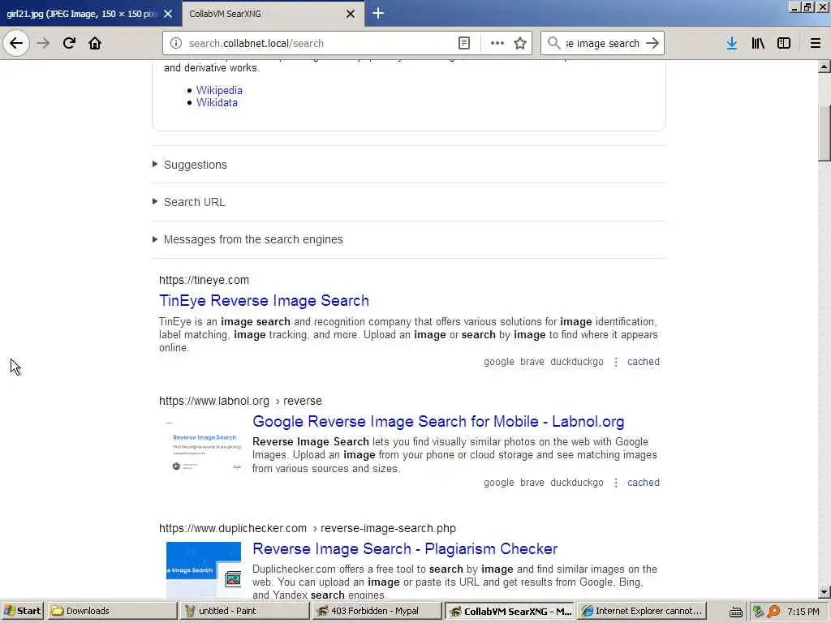The image size is (831, 623).
Task: Click the forward navigation arrow
Action: [x=43, y=43]
